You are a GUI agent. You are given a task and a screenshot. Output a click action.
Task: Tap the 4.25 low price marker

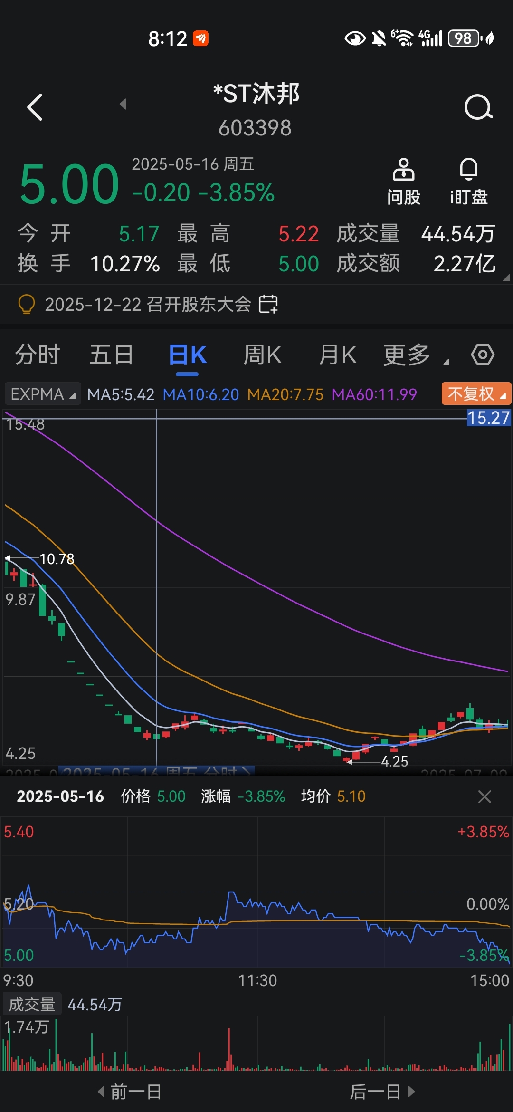394,761
